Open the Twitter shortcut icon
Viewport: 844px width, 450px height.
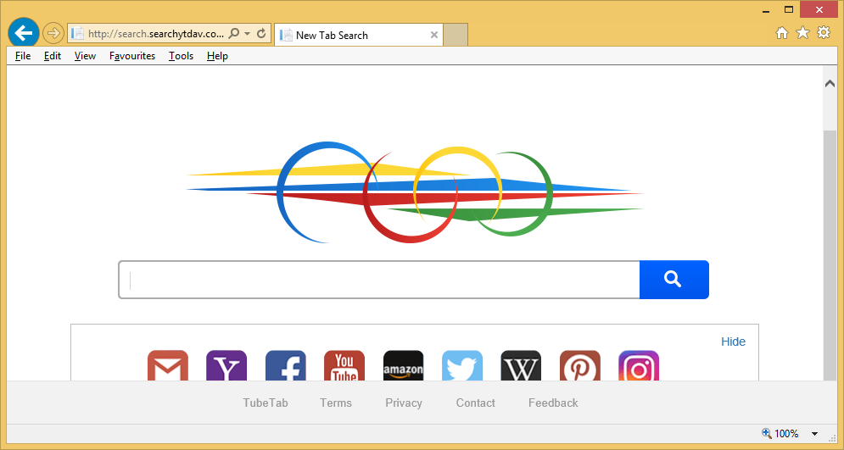click(x=462, y=366)
